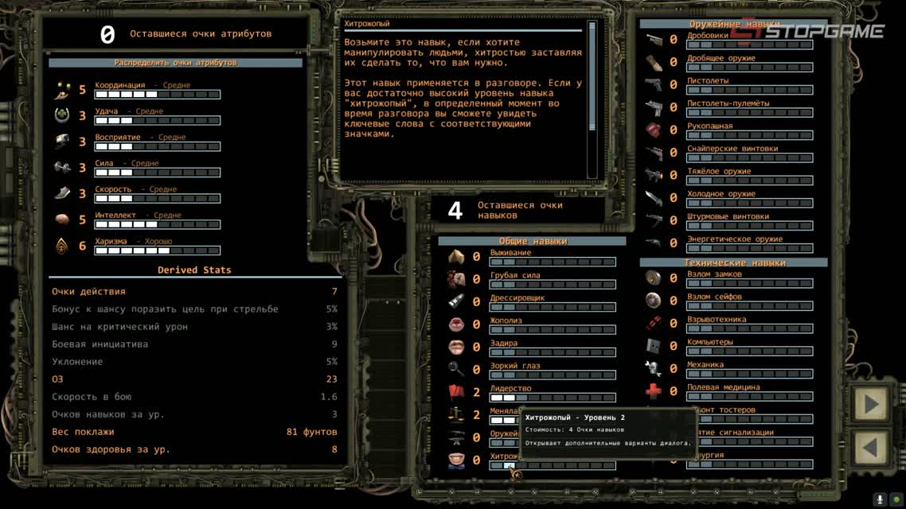Select the Вес поклажи stat row

[195, 432]
